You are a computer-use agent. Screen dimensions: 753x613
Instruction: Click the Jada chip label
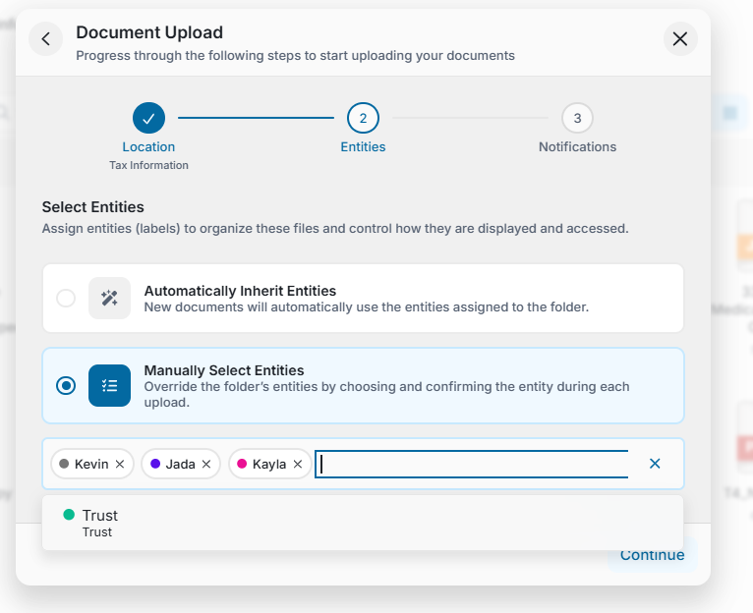coord(180,465)
